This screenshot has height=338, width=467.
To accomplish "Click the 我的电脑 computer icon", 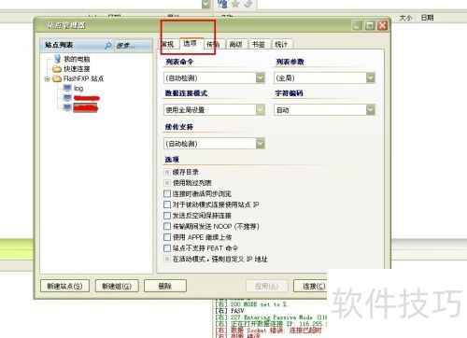I will coord(57,59).
